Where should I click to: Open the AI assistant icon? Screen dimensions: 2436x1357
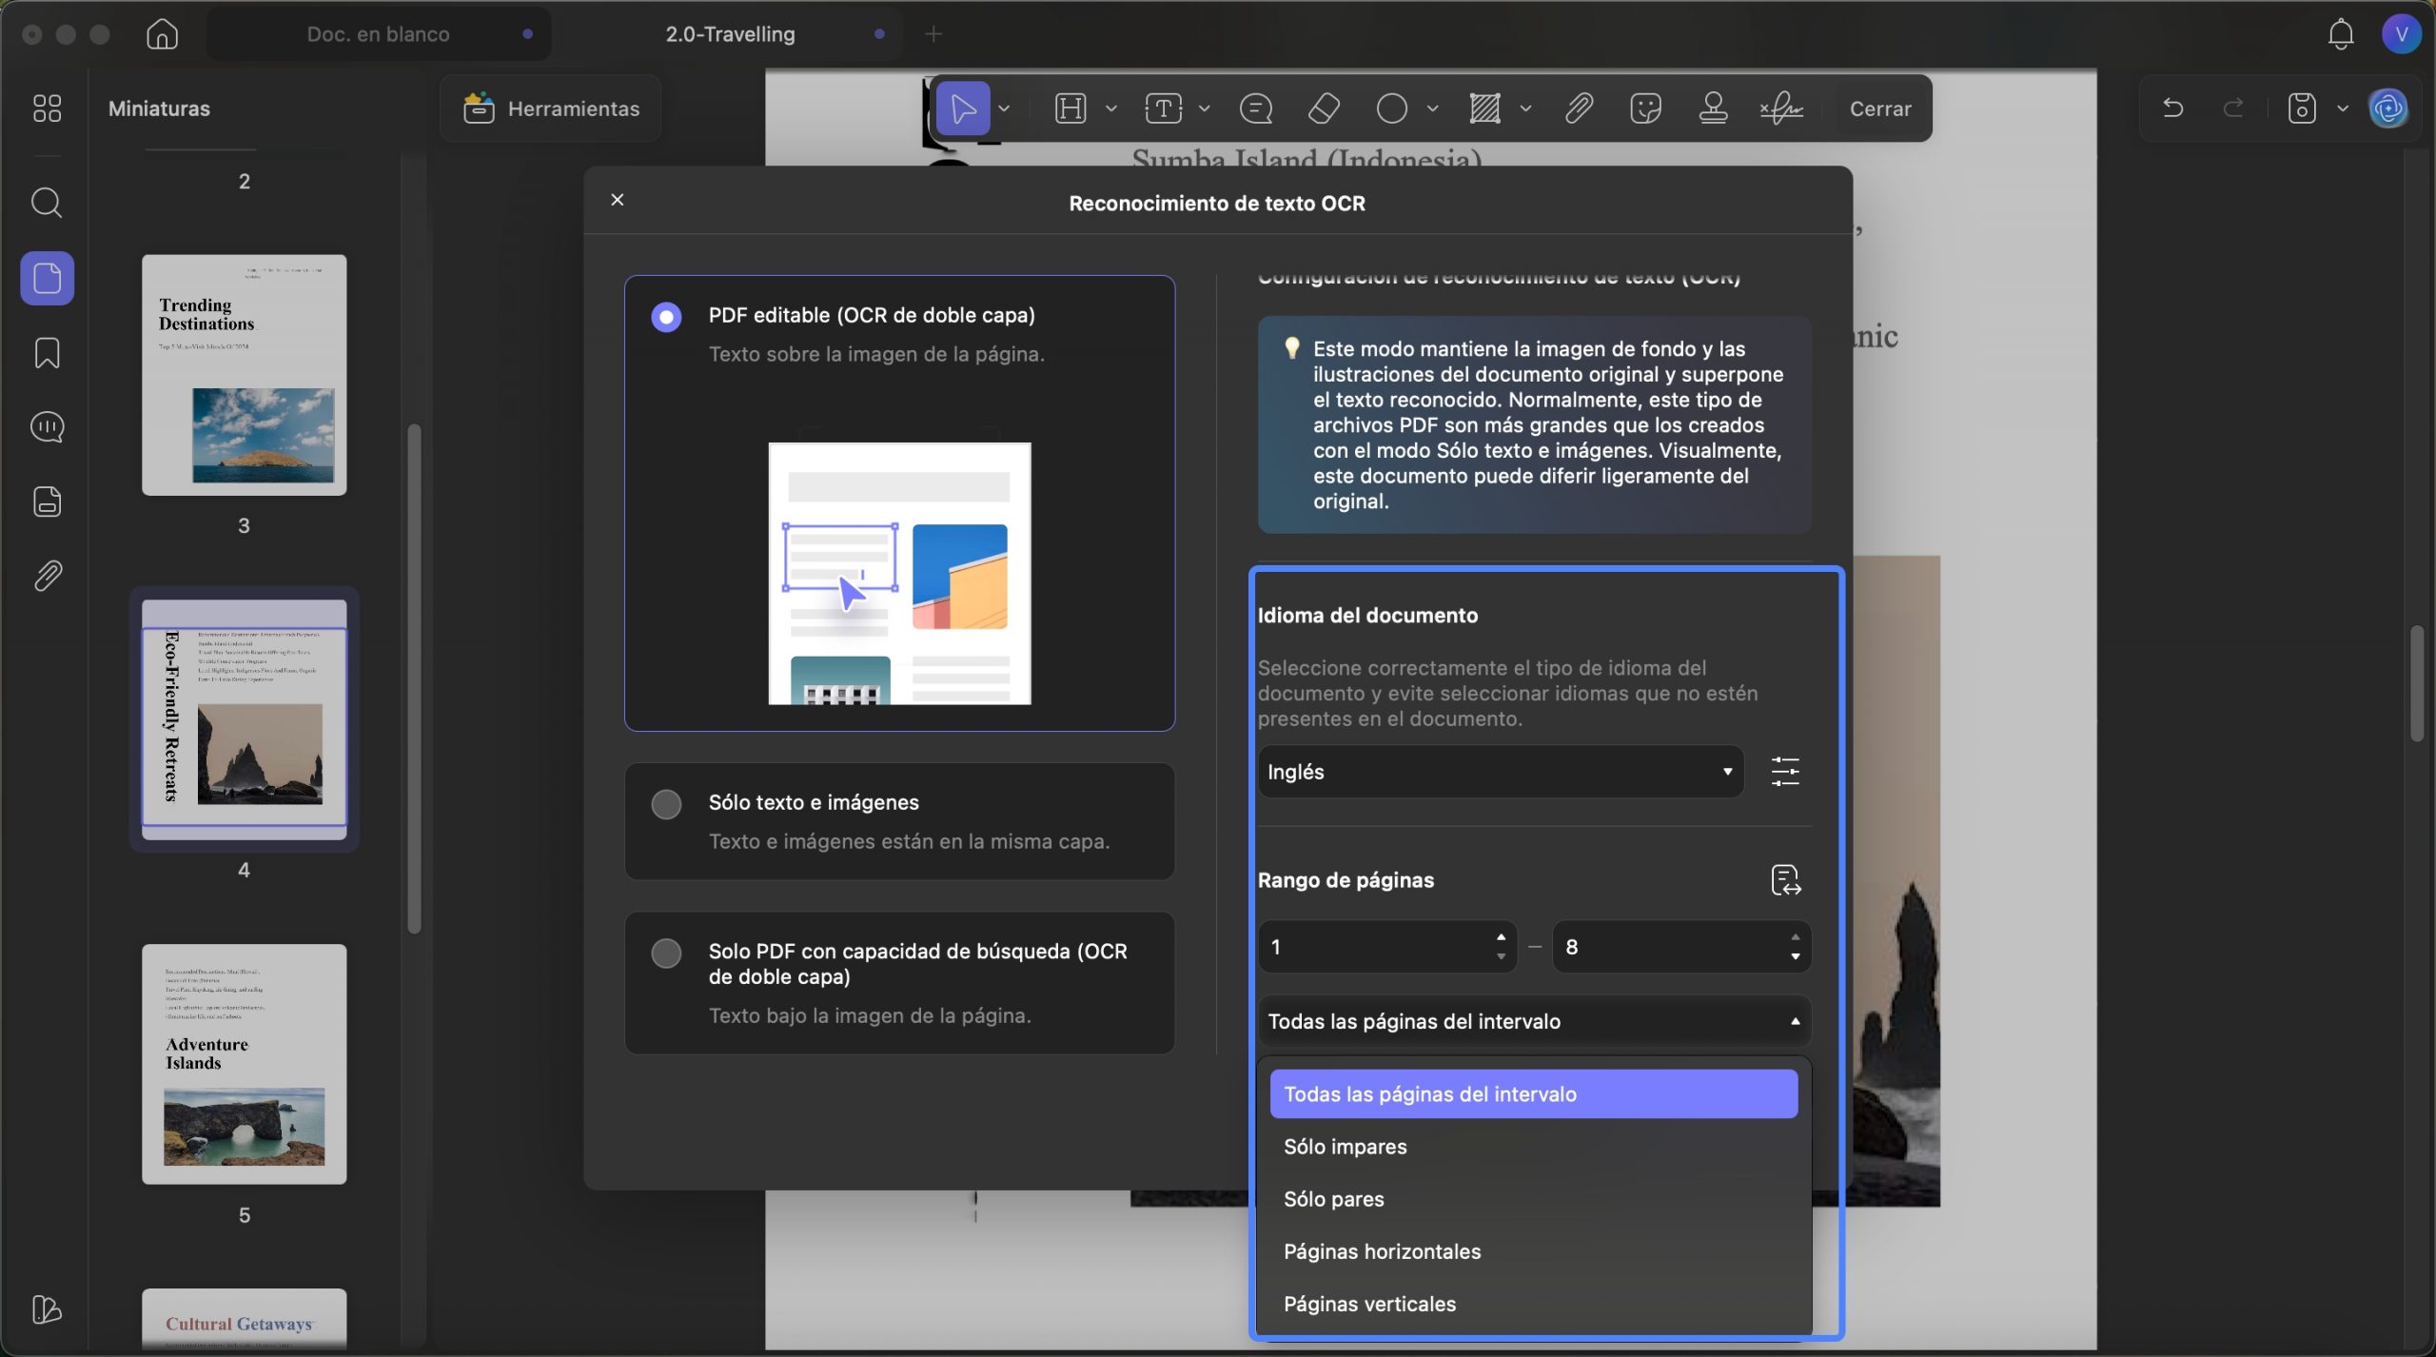click(2388, 108)
